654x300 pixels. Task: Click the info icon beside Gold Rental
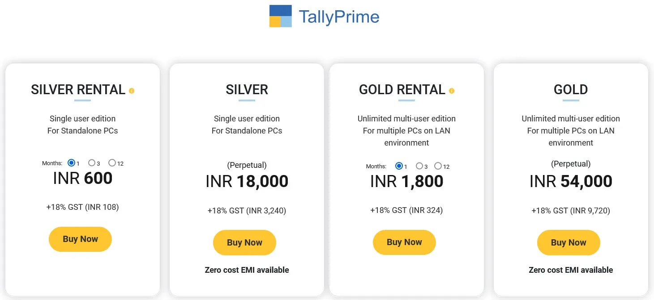[452, 91]
